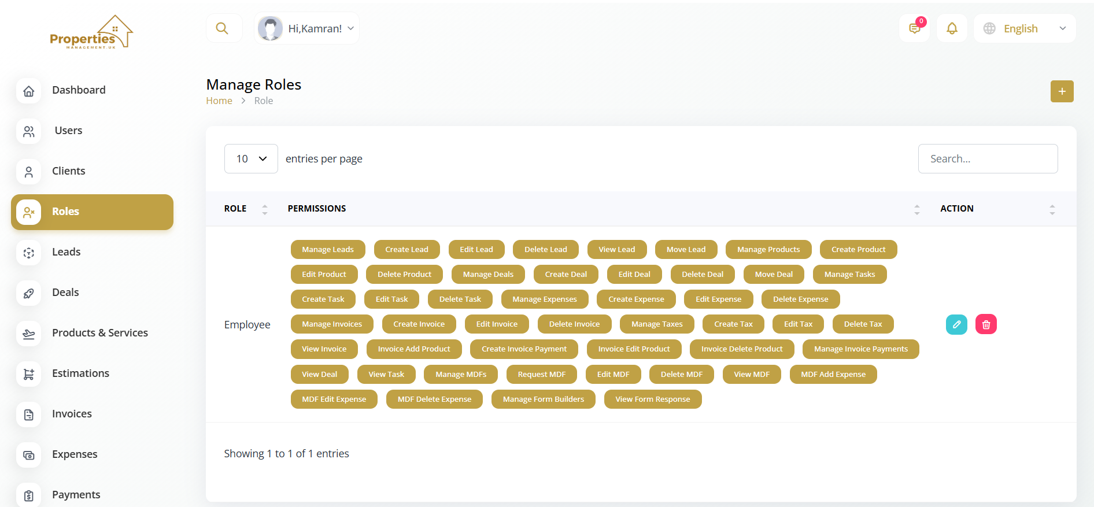Click the Deals rocket icon in sidebar
1094x507 pixels.
[x=29, y=293]
